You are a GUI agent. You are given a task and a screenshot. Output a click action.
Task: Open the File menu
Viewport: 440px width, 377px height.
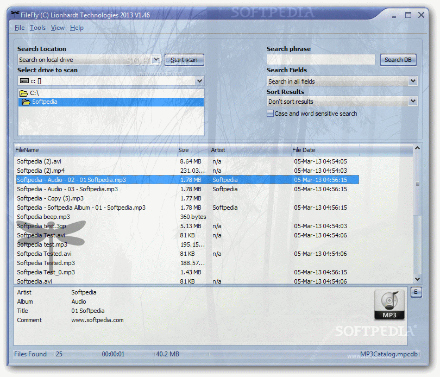[20, 28]
